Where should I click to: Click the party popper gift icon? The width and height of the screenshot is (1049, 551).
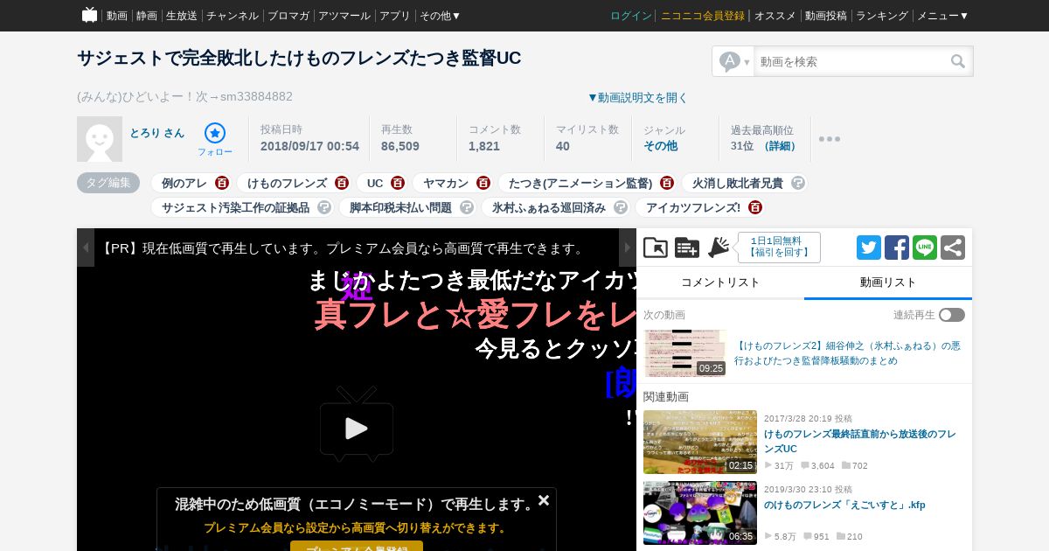[x=719, y=248]
